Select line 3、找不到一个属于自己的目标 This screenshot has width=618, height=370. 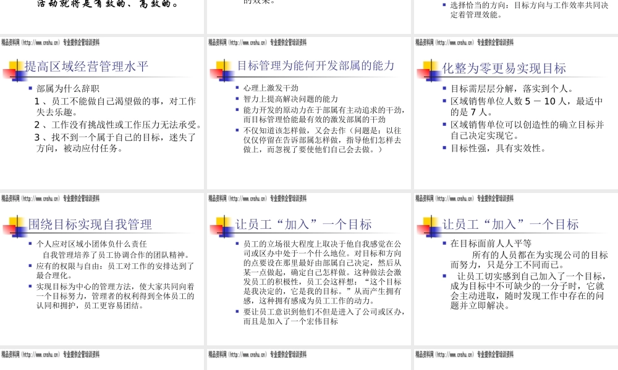(x=116, y=142)
